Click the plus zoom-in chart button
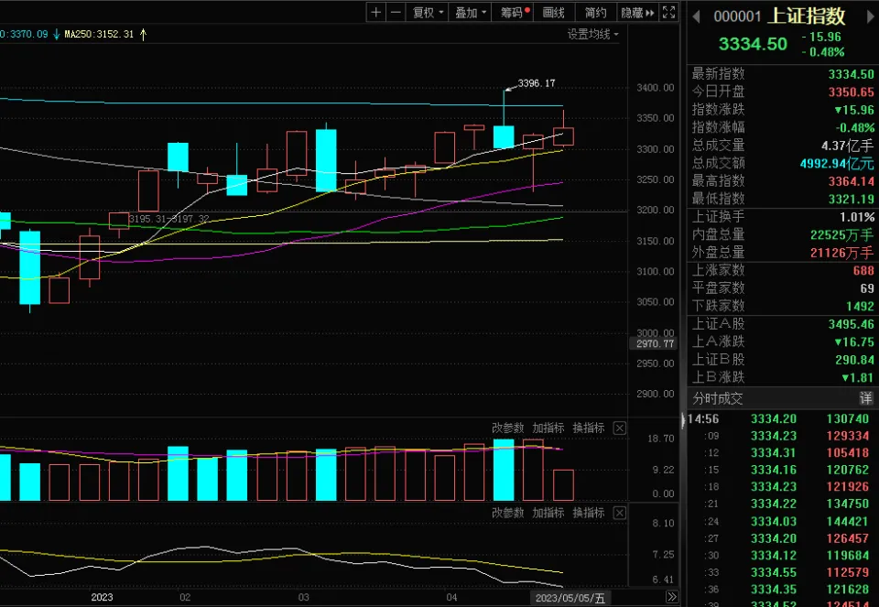879x607 pixels. click(376, 12)
